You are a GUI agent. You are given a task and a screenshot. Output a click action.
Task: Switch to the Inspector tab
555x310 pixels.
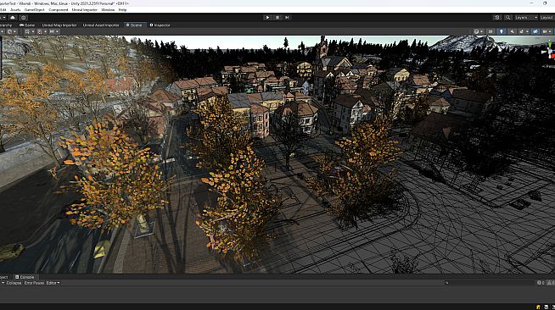click(x=160, y=25)
